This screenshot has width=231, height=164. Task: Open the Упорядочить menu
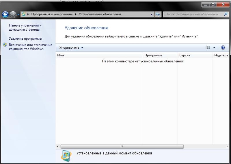coord(71,47)
